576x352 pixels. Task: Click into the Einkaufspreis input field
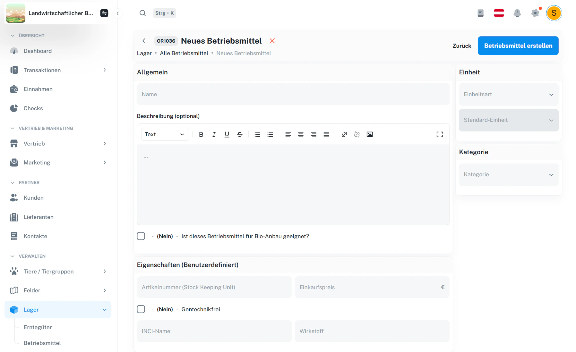tap(372, 287)
